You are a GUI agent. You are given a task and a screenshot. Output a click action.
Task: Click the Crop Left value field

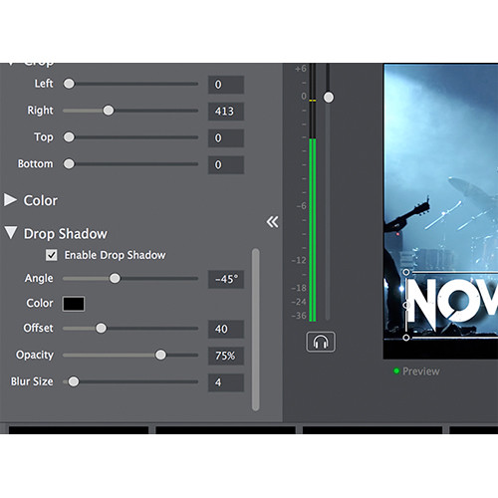[226, 85]
